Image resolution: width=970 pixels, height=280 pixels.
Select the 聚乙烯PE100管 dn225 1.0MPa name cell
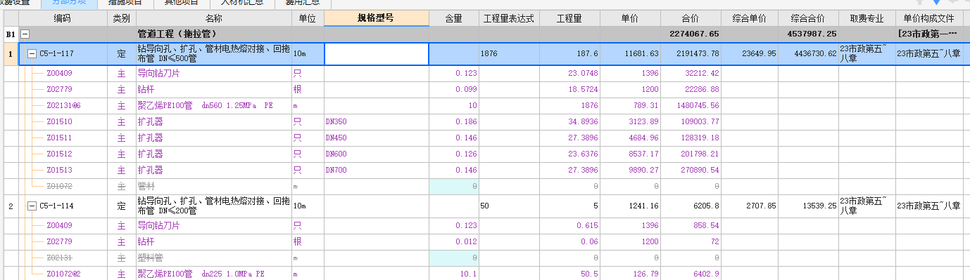213,274
